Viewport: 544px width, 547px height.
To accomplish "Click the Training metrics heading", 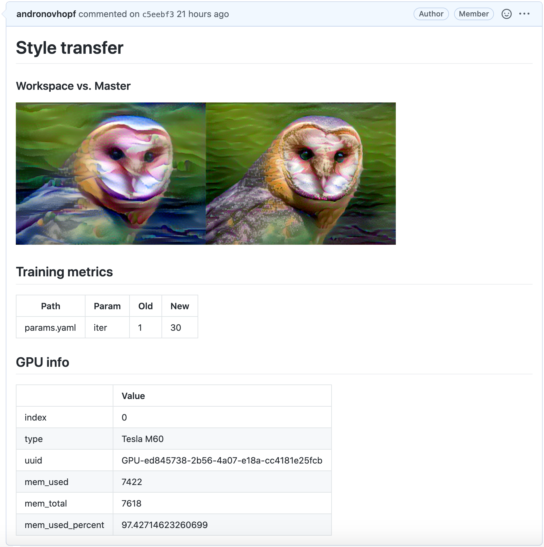I will click(x=65, y=271).
